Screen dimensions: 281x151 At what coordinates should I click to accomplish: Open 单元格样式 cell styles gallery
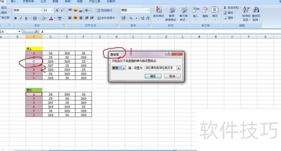coord(183,14)
